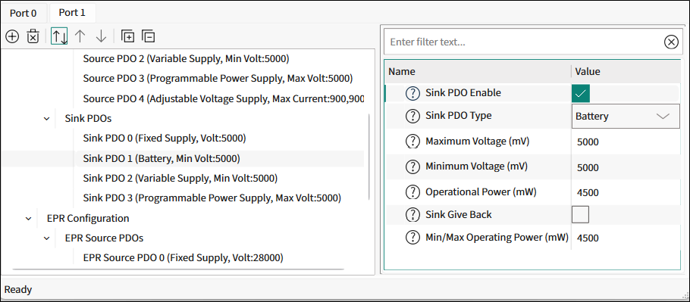Screen dimensions: 690x302
Task: Click the add item plus icon
Action: click(x=12, y=36)
